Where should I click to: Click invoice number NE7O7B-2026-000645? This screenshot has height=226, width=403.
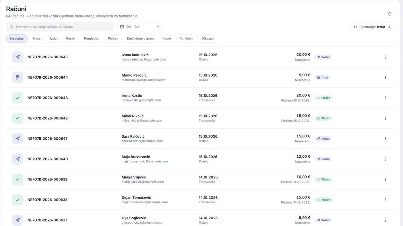tap(47, 57)
